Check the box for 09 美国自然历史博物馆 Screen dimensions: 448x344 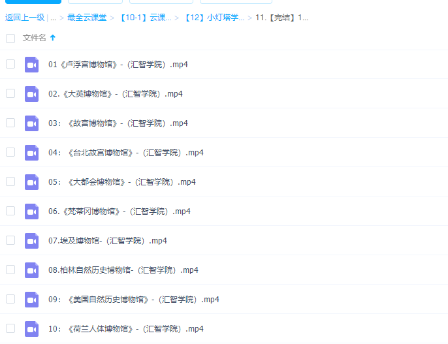point(10,299)
